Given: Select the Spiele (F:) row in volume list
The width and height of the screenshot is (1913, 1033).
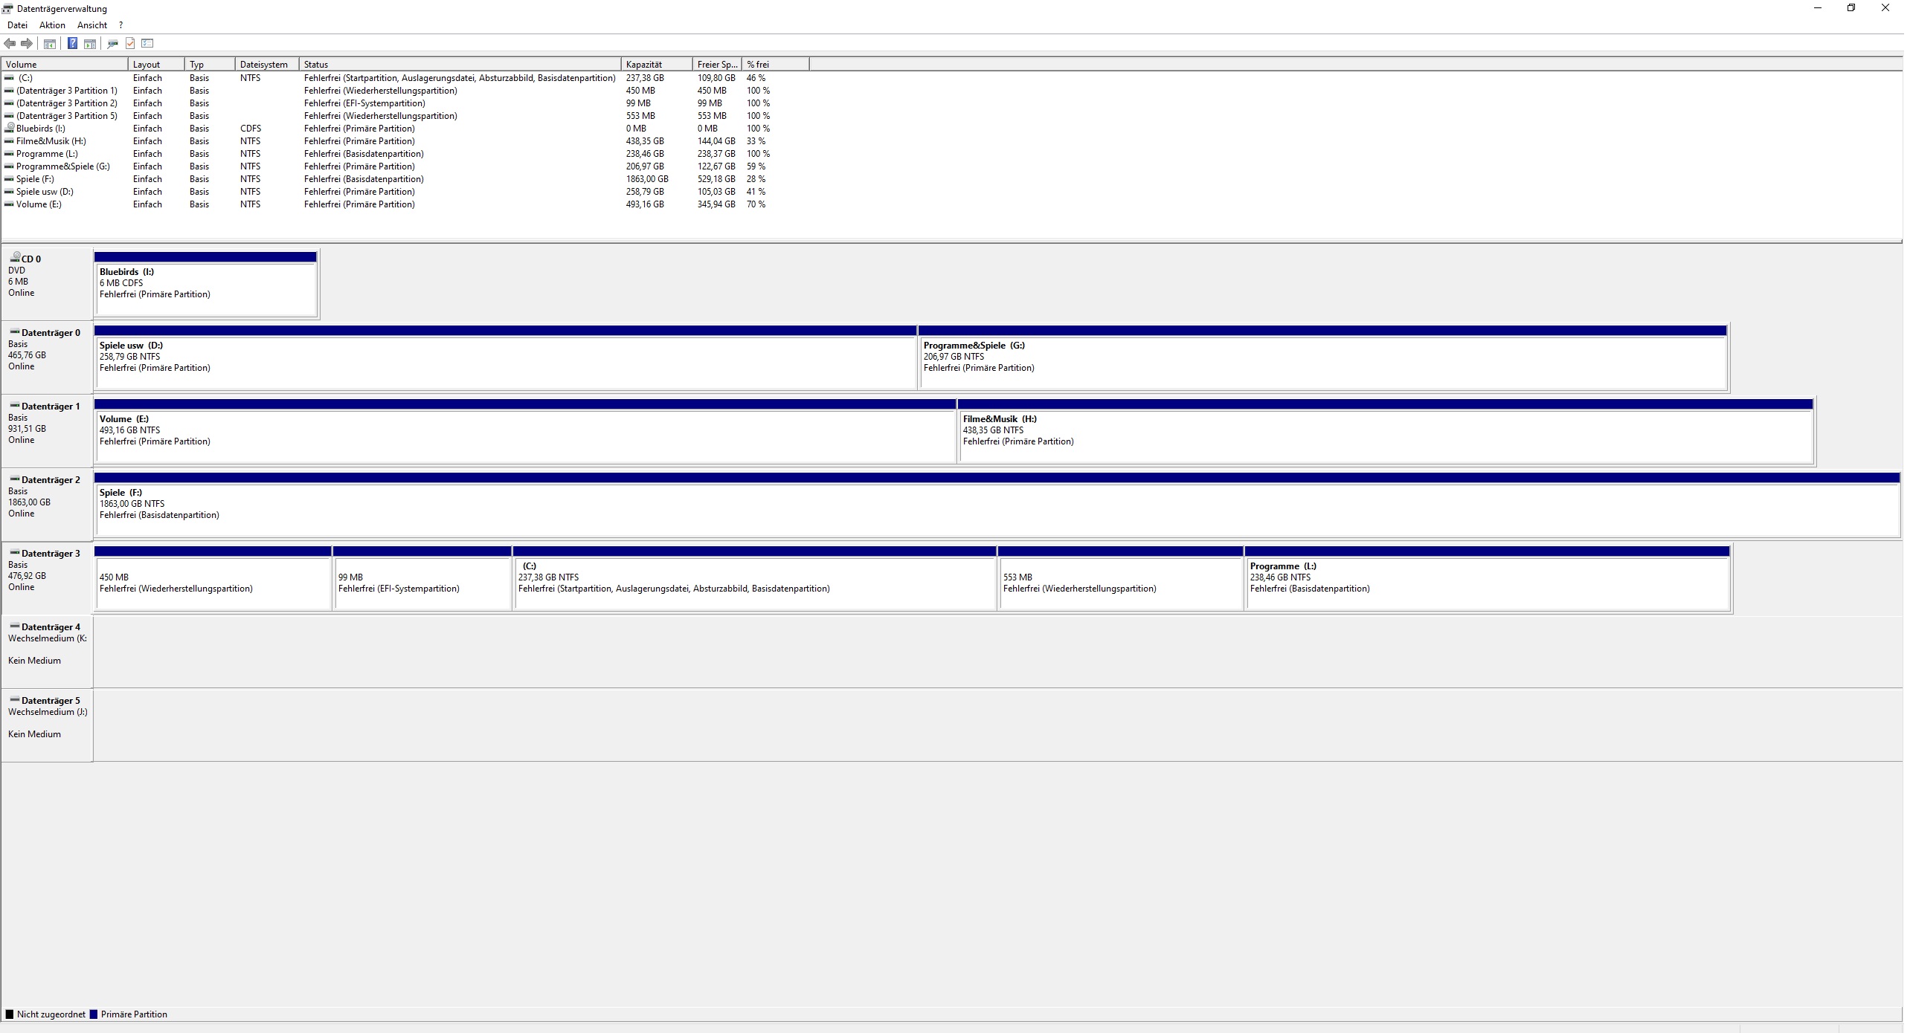Looking at the screenshot, I should [x=35, y=179].
